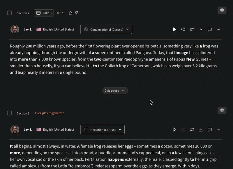Click Jay S. avatar in Section 3

pyautogui.click(x=15, y=129)
